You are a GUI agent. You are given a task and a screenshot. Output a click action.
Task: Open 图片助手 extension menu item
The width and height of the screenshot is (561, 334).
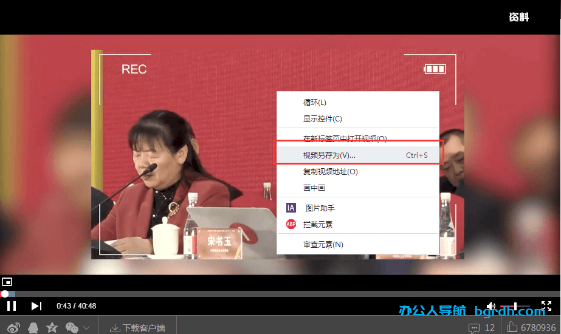[320, 208]
